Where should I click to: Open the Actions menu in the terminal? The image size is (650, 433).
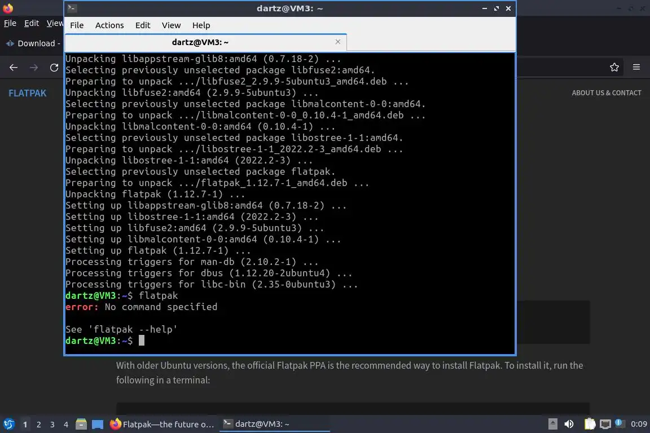[109, 25]
